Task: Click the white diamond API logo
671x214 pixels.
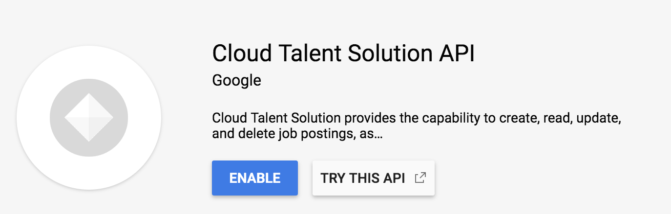Action: click(x=89, y=117)
